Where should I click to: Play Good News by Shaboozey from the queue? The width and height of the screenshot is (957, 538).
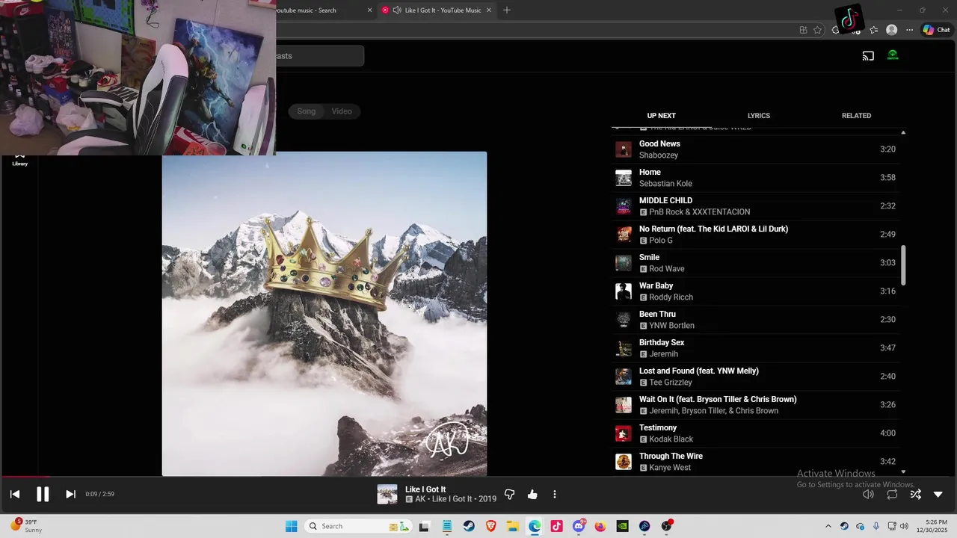point(755,149)
